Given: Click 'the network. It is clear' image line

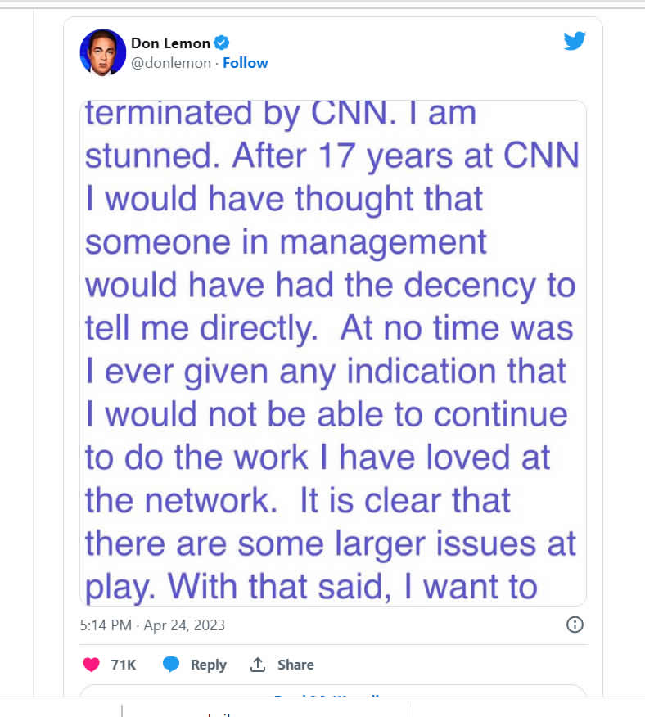Looking at the screenshot, I should click(x=298, y=499).
